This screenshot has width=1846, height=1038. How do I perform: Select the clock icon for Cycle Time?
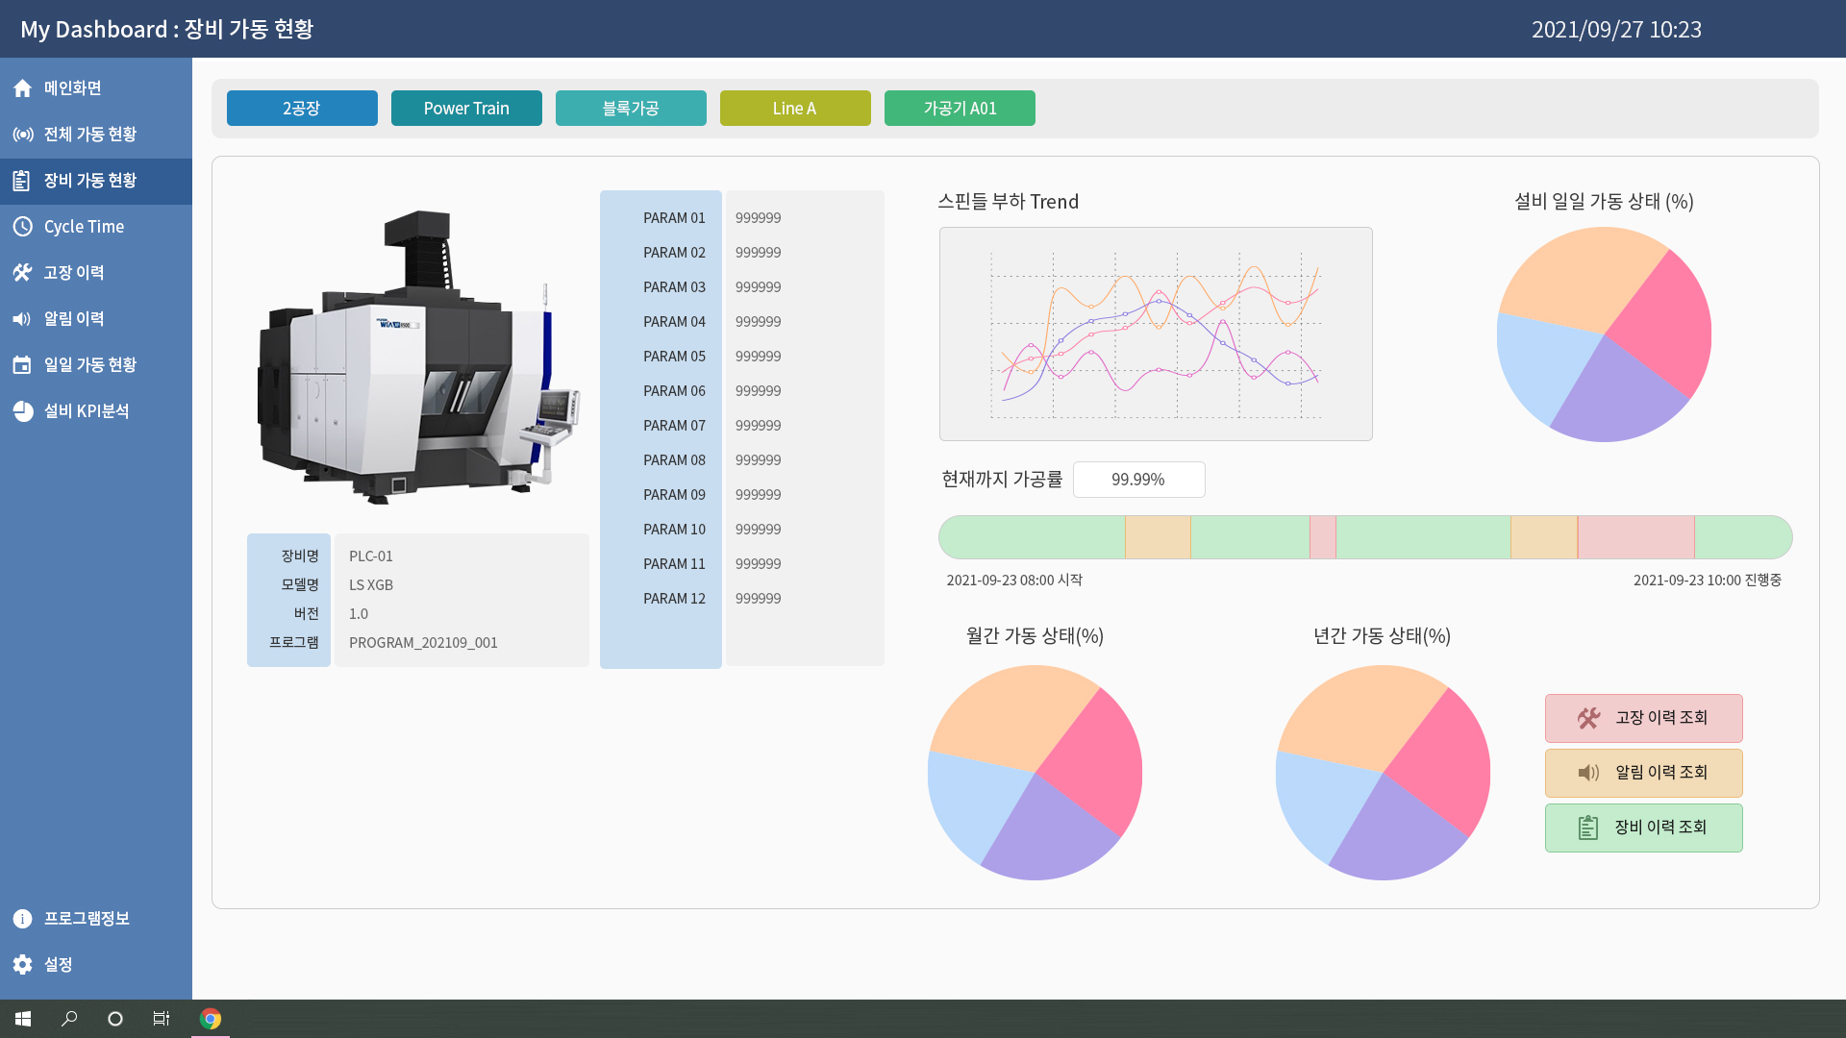pos(23,227)
